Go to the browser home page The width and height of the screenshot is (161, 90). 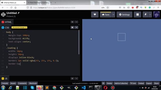pyautogui.click(x=16, y=7)
